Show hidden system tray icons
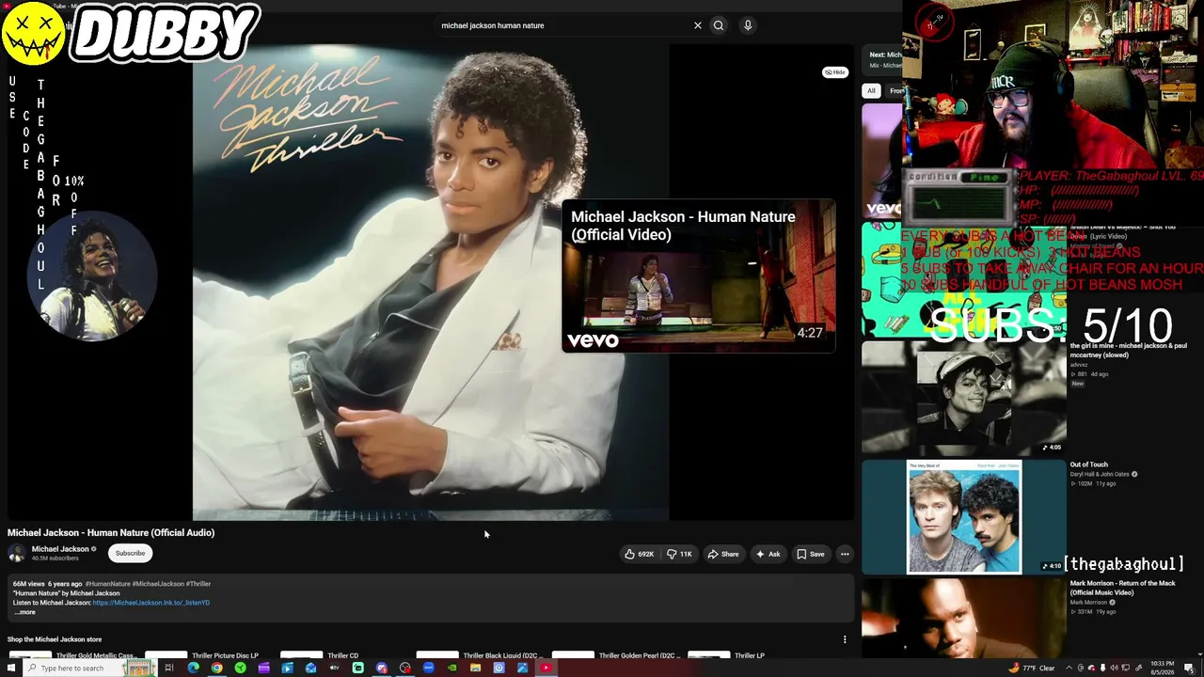Screen dimensions: 1204x677 click(x=1068, y=668)
